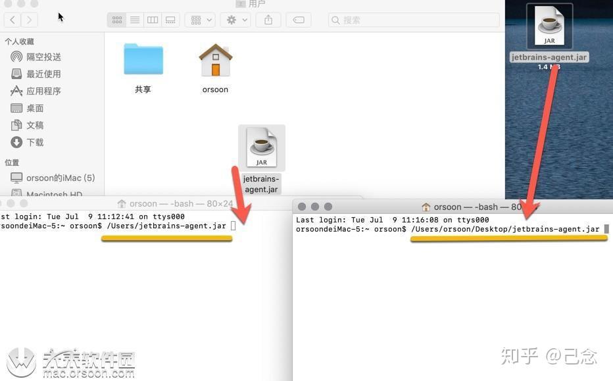Click the /Users/orsoon/Desktop/jetbrains-agent.jar path in right terminal
The width and height of the screenshot is (613, 381).
coord(505,229)
